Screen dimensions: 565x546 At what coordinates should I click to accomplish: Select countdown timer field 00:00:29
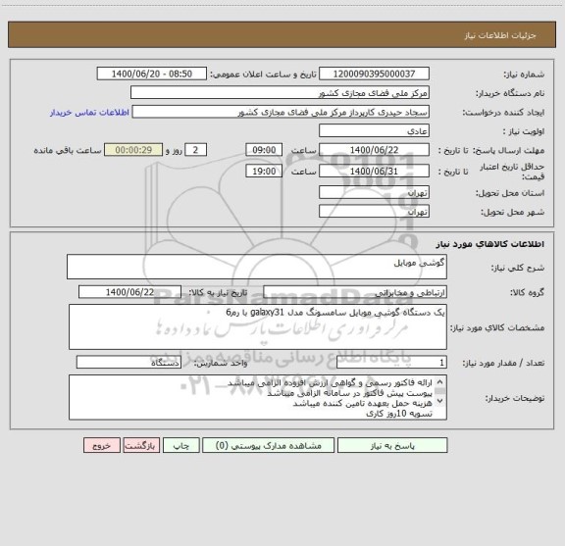133,150
